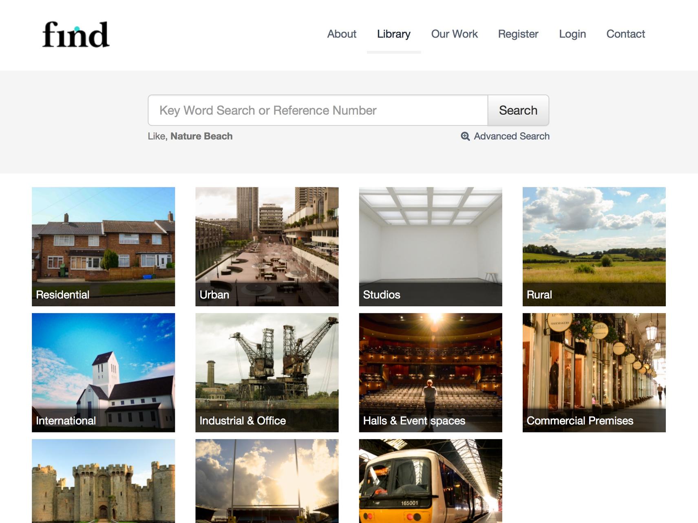Browse the Rural category
698x523 pixels.
click(594, 247)
